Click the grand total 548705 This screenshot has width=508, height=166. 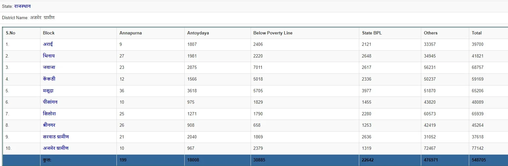pos(479,160)
